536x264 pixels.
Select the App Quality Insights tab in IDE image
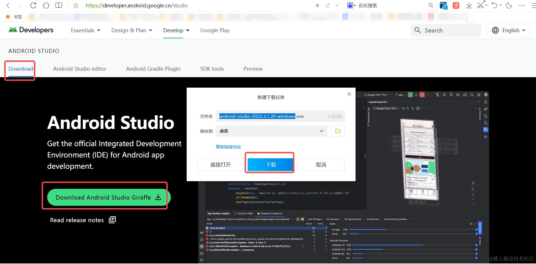pos(219,213)
